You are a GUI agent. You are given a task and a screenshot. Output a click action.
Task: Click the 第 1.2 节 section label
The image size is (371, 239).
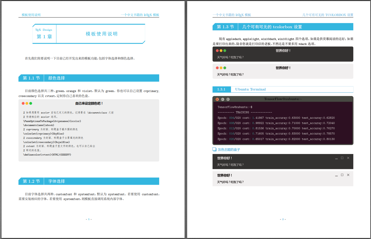31,181
